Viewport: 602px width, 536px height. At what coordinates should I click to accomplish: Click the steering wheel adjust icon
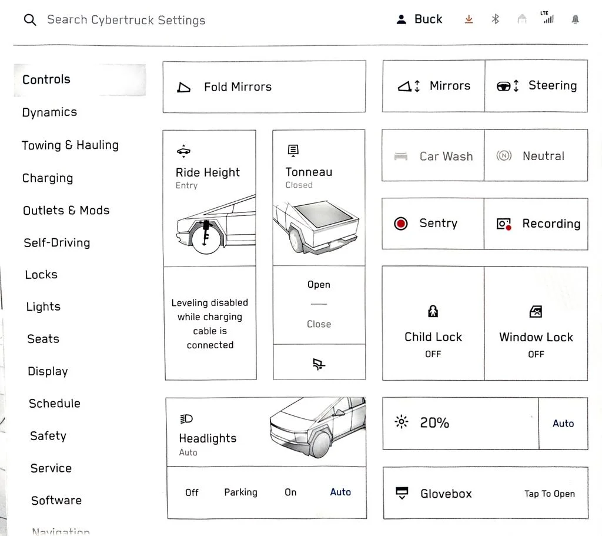pos(507,86)
